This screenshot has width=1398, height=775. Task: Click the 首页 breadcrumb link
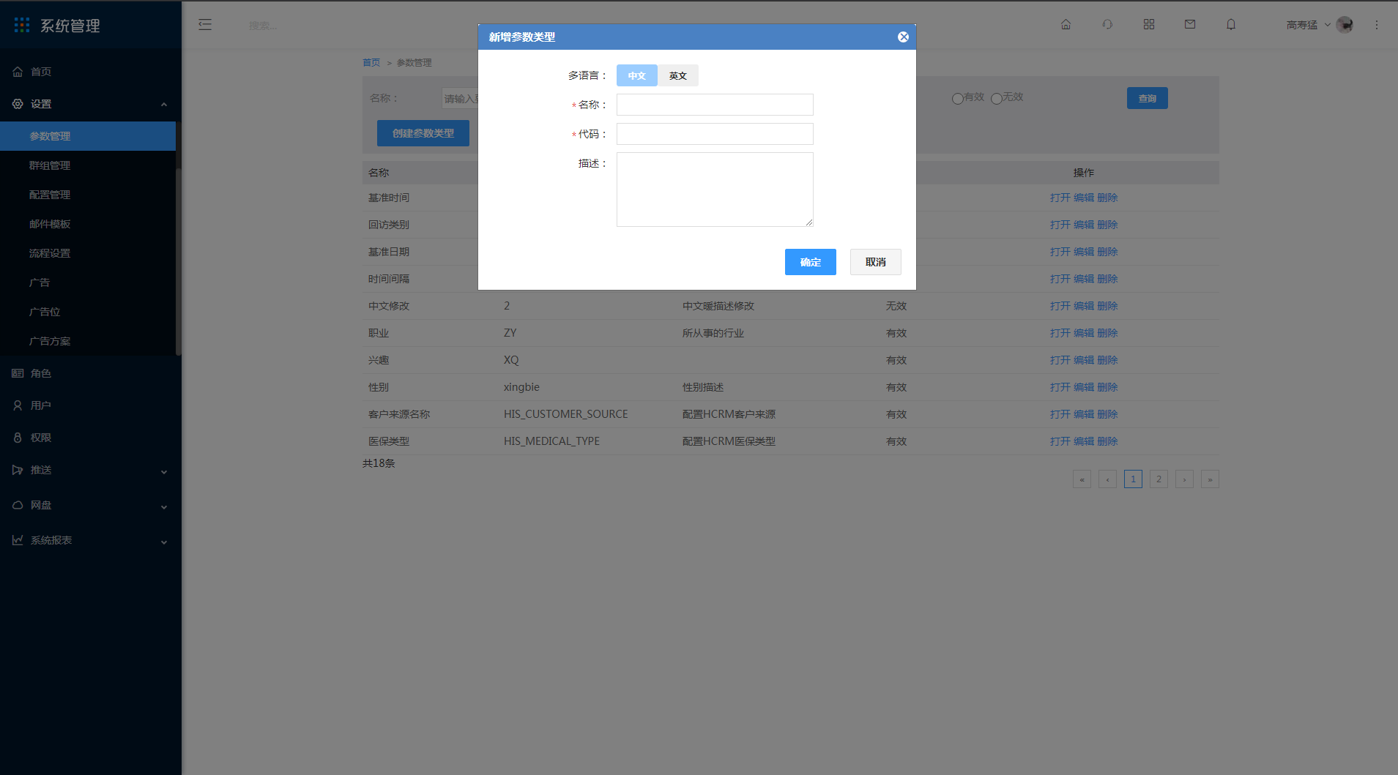tap(371, 62)
